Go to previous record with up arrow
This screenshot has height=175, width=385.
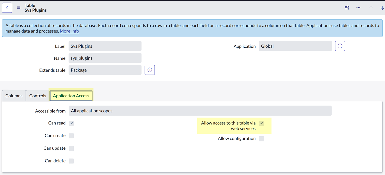(x=371, y=8)
